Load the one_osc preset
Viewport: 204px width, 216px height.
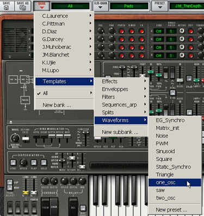click(175, 182)
